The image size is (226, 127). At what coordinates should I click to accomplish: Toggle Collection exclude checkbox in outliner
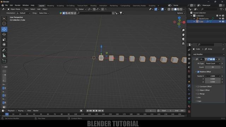coord(217,16)
